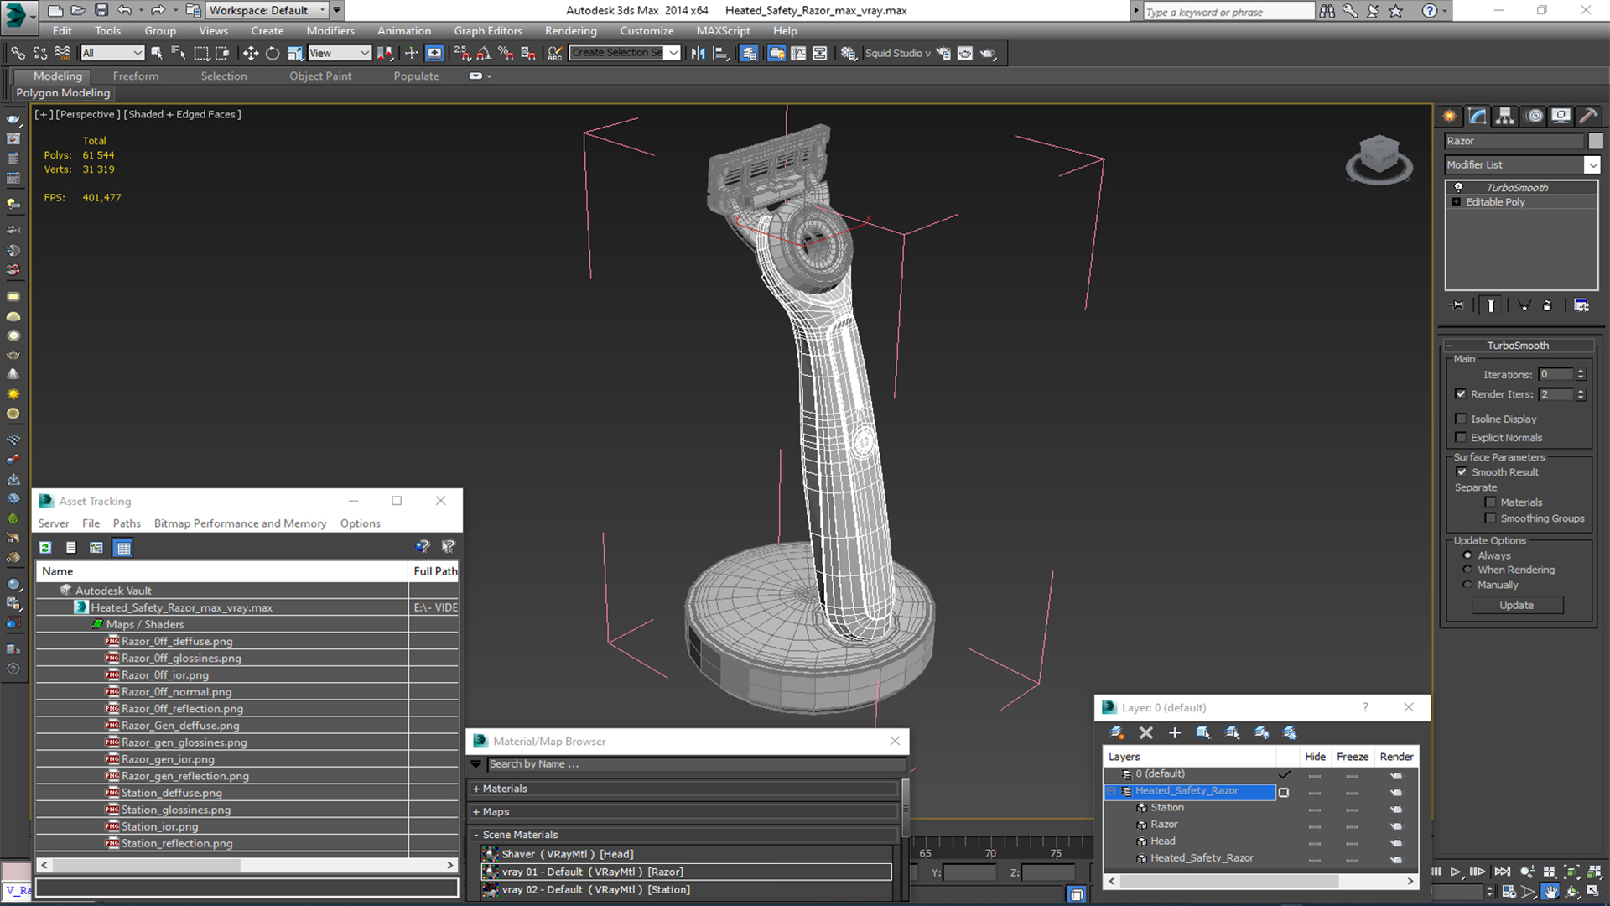Click the Polygon Modeling panel label
The image size is (1610, 906).
coord(63,93)
